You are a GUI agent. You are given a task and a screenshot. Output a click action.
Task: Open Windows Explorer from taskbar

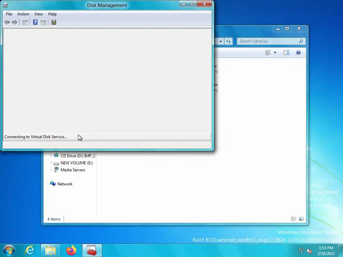click(x=50, y=250)
